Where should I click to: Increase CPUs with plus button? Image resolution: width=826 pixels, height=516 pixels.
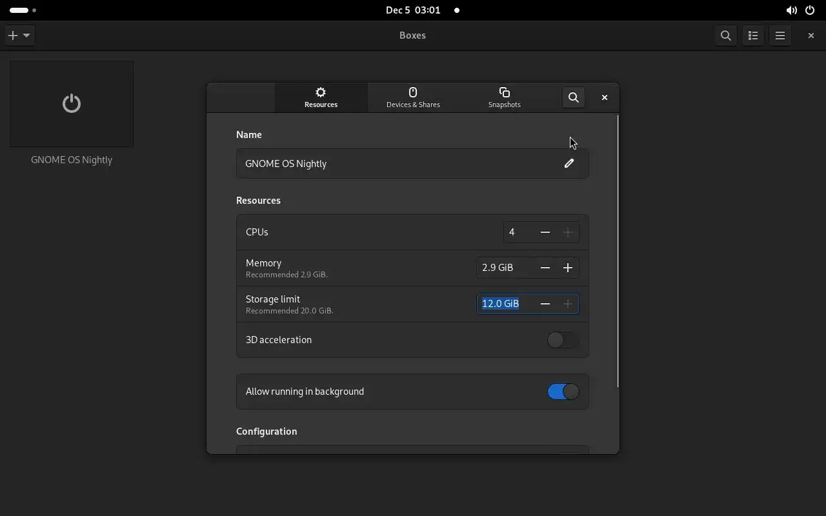coord(568,232)
